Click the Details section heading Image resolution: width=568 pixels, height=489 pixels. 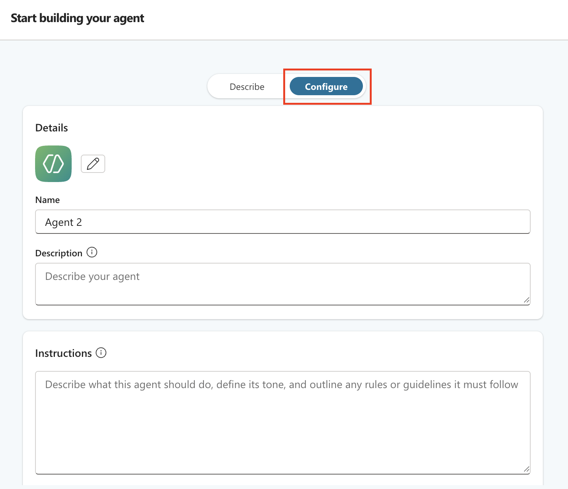click(51, 128)
